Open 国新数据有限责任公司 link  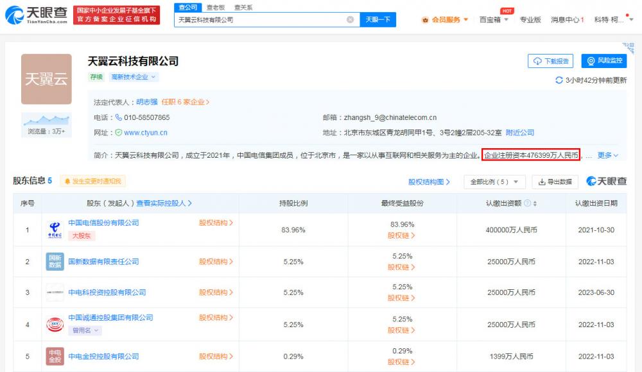click(x=103, y=262)
